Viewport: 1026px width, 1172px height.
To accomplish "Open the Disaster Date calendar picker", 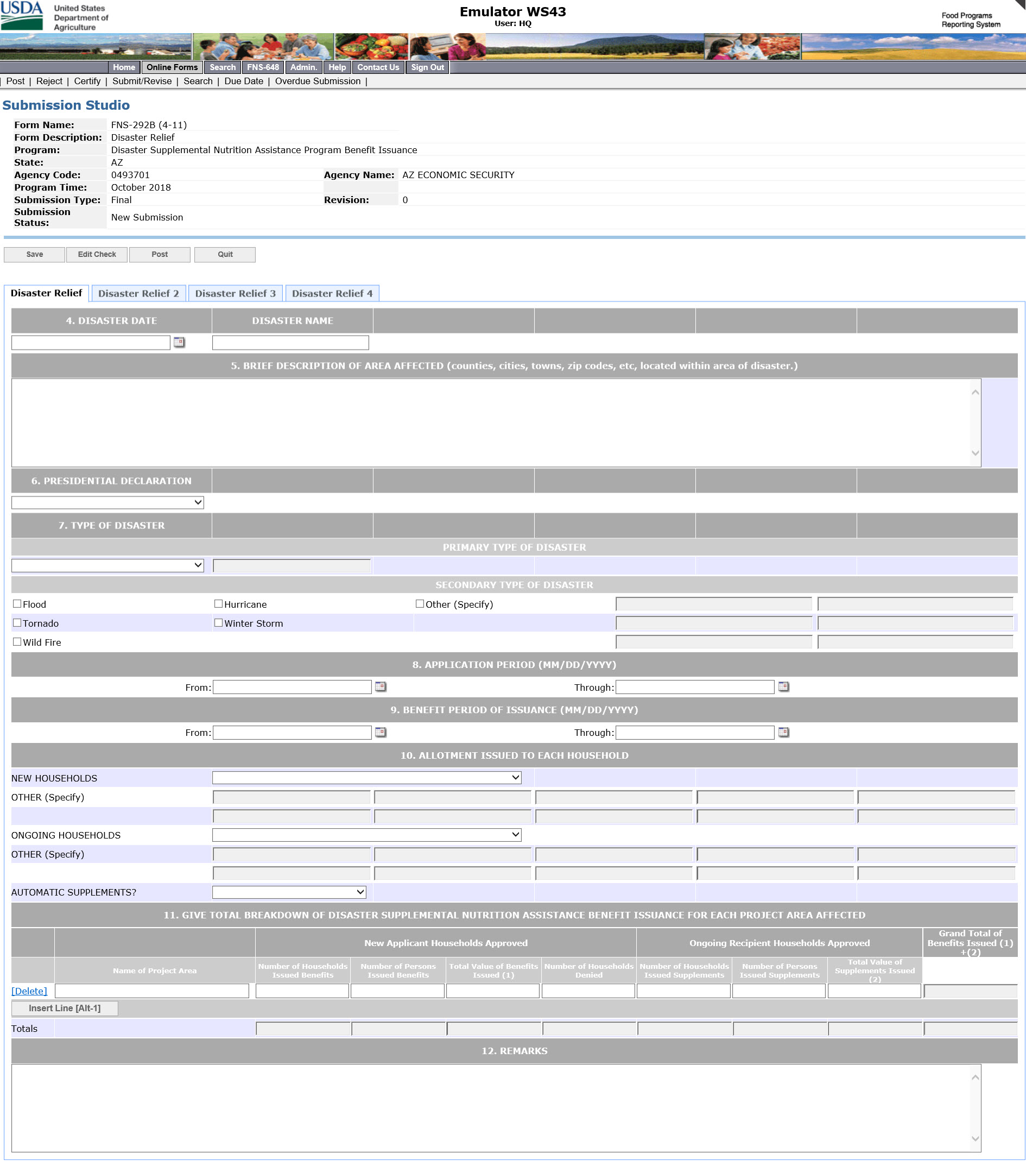I will [x=179, y=342].
